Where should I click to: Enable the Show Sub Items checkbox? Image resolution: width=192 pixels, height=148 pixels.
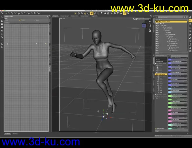(x=157, y=128)
